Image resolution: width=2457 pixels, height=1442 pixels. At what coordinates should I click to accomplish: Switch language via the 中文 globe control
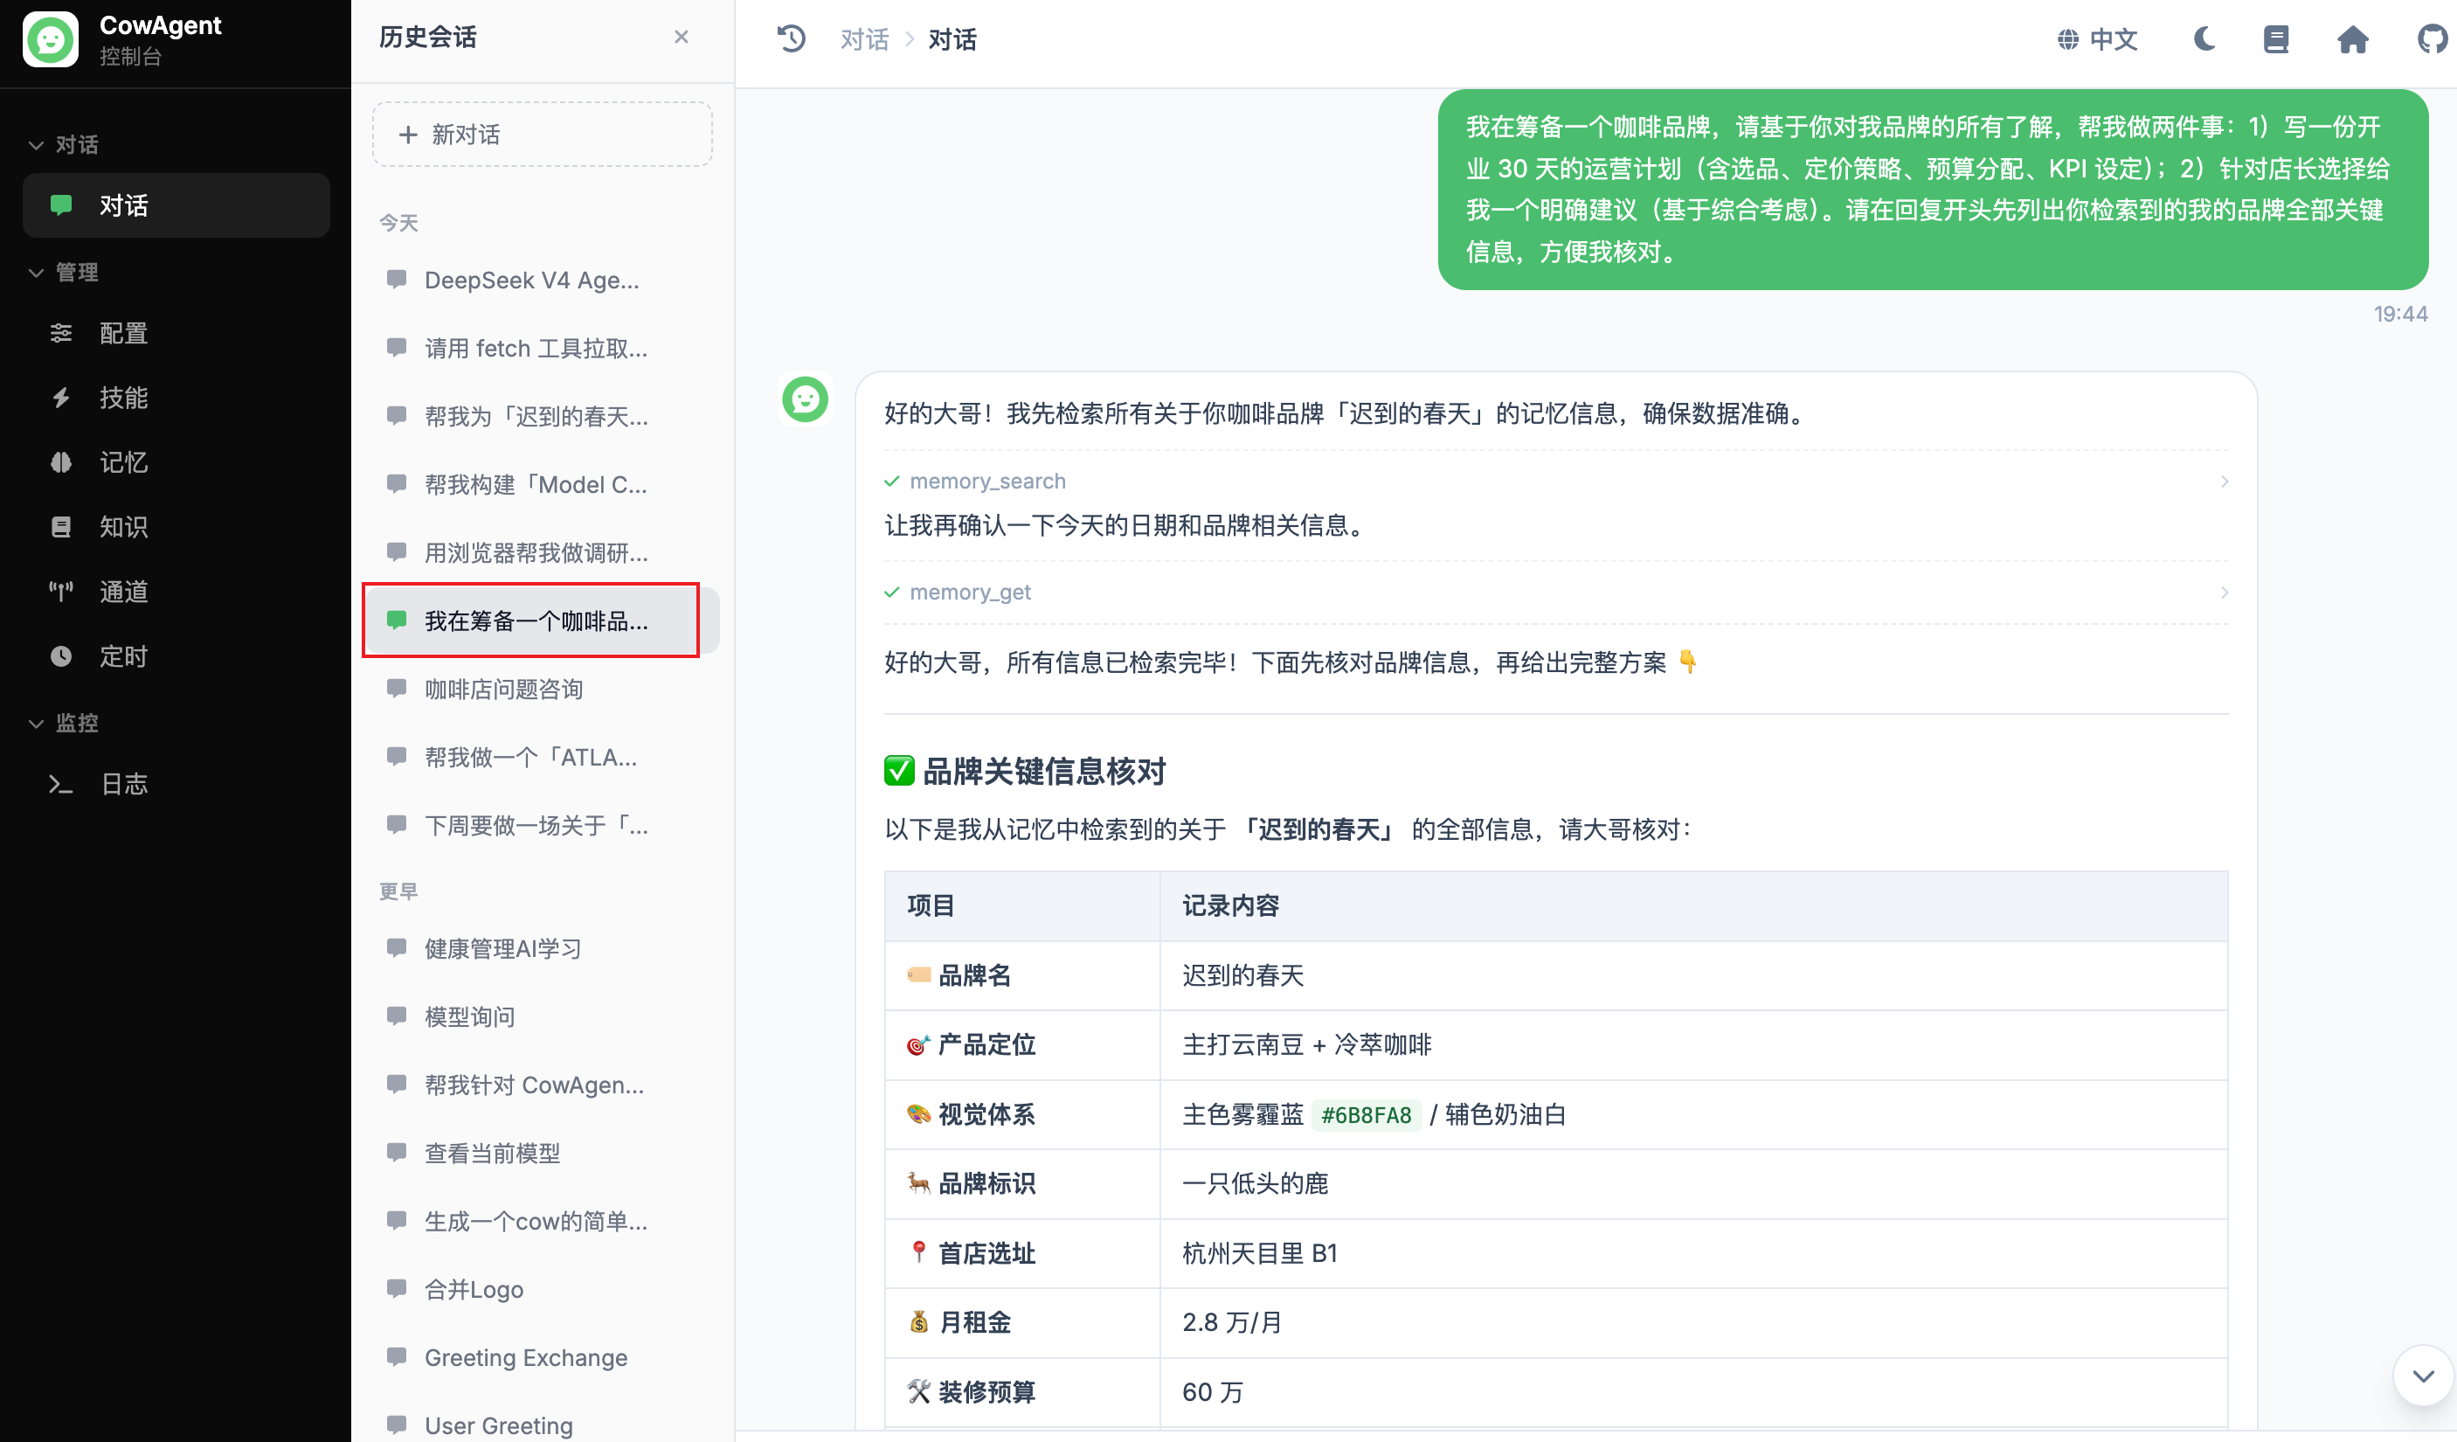[2097, 39]
